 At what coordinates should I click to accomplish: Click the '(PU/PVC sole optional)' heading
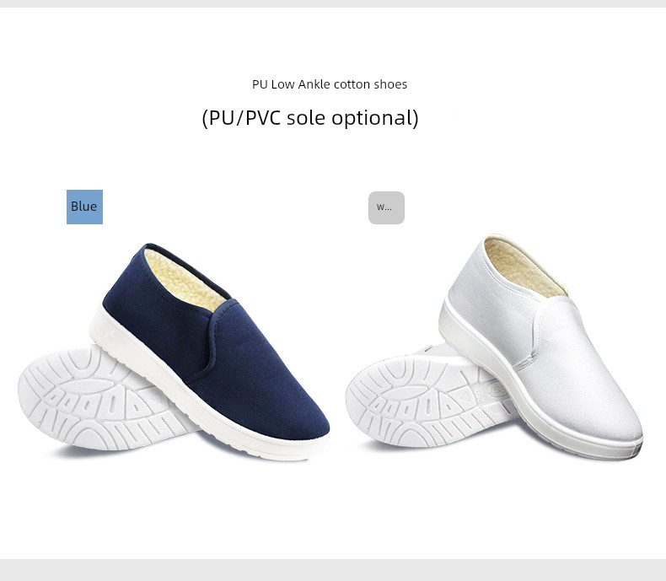pos(310,118)
